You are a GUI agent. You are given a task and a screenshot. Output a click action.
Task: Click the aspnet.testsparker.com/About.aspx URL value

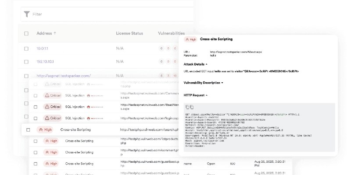(236, 52)
